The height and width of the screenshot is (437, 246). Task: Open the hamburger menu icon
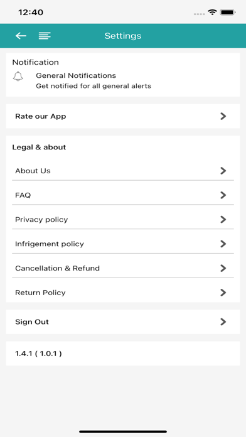(45, 36)
